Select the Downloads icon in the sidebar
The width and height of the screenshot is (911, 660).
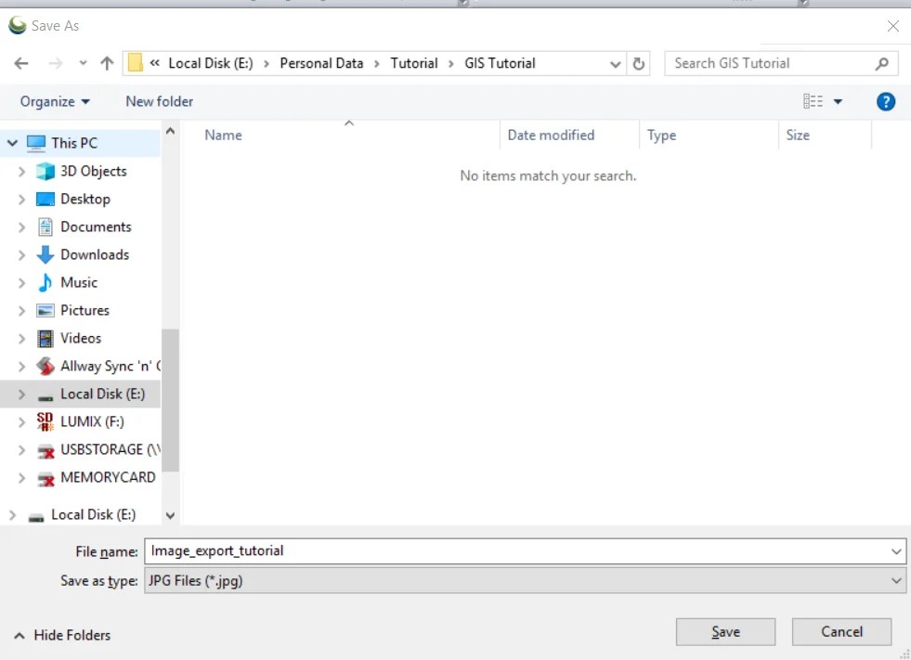click(46, 254)
